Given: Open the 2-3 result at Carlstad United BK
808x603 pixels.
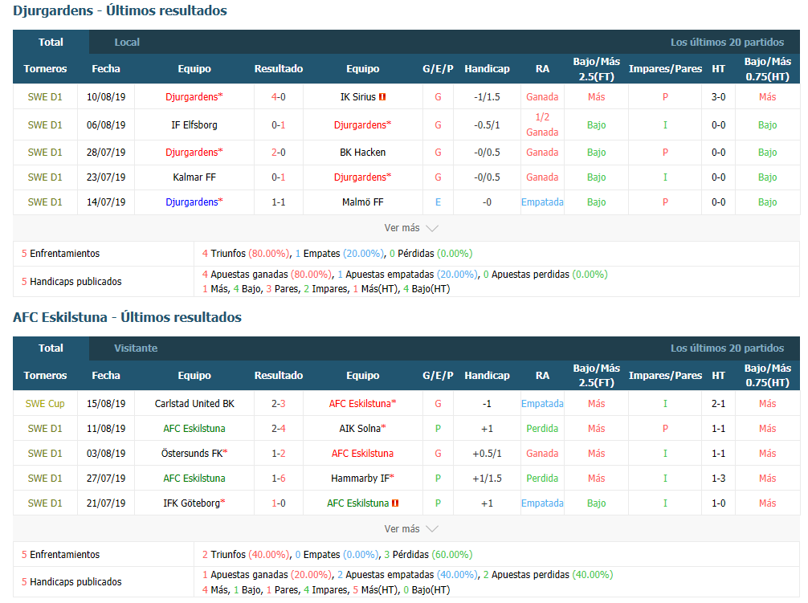Looking at the screenshot, I should 278,404.
